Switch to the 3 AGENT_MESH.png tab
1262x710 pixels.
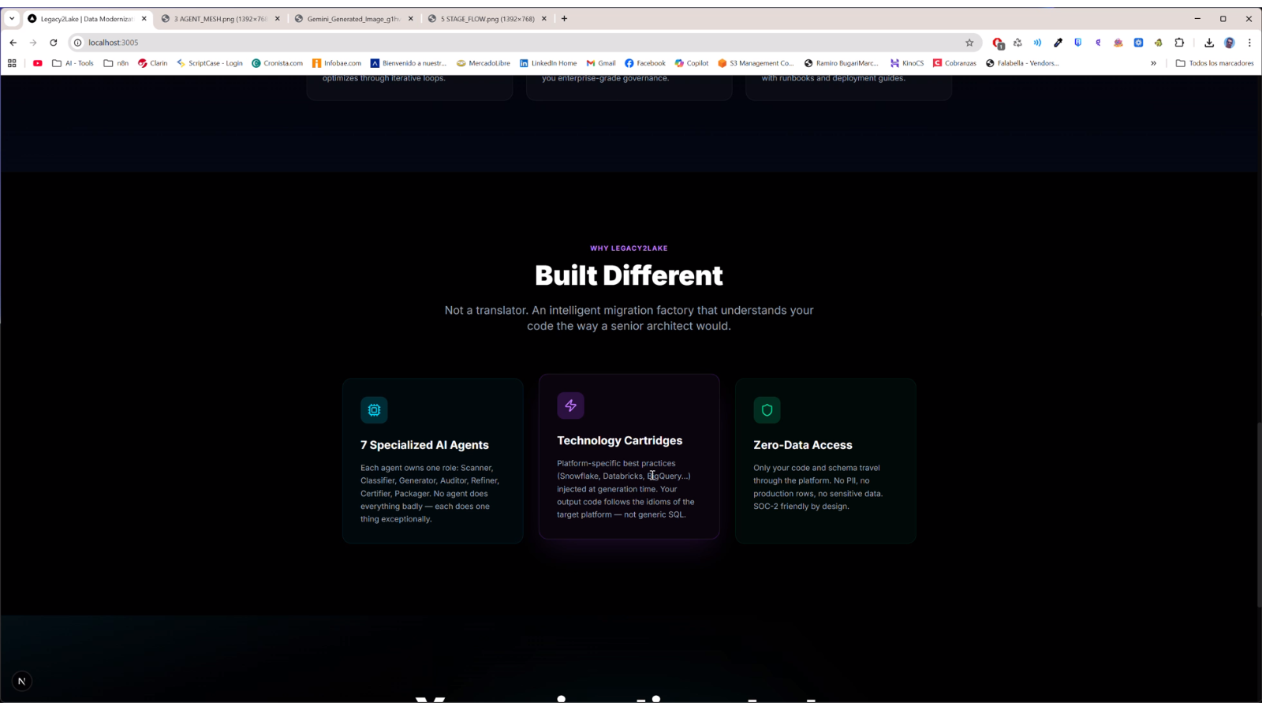[219, 19]
